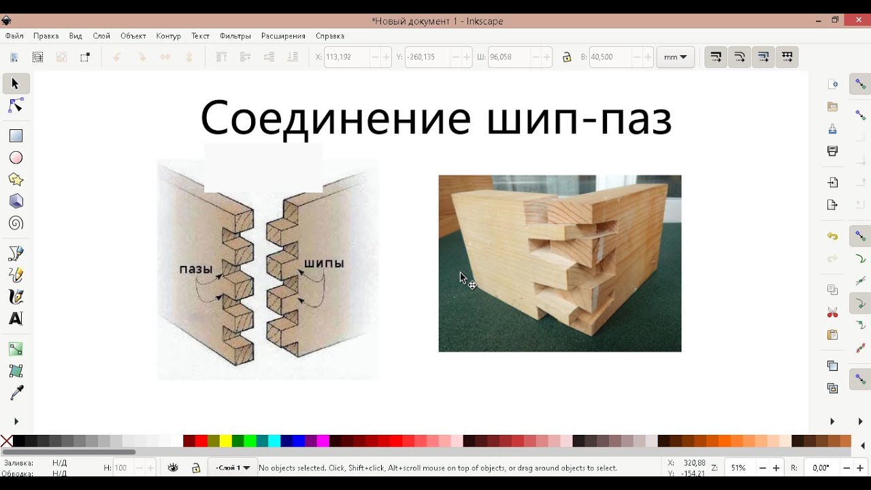Click the Cut scissors icon
871x490 pixels.
[x=832, y=312]
